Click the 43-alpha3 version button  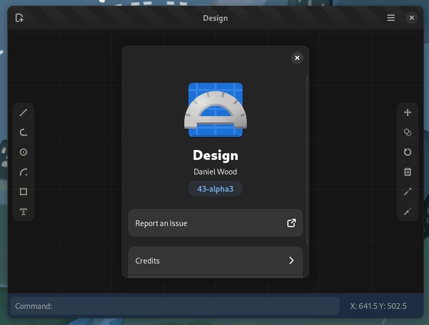(x=215, y=189)
